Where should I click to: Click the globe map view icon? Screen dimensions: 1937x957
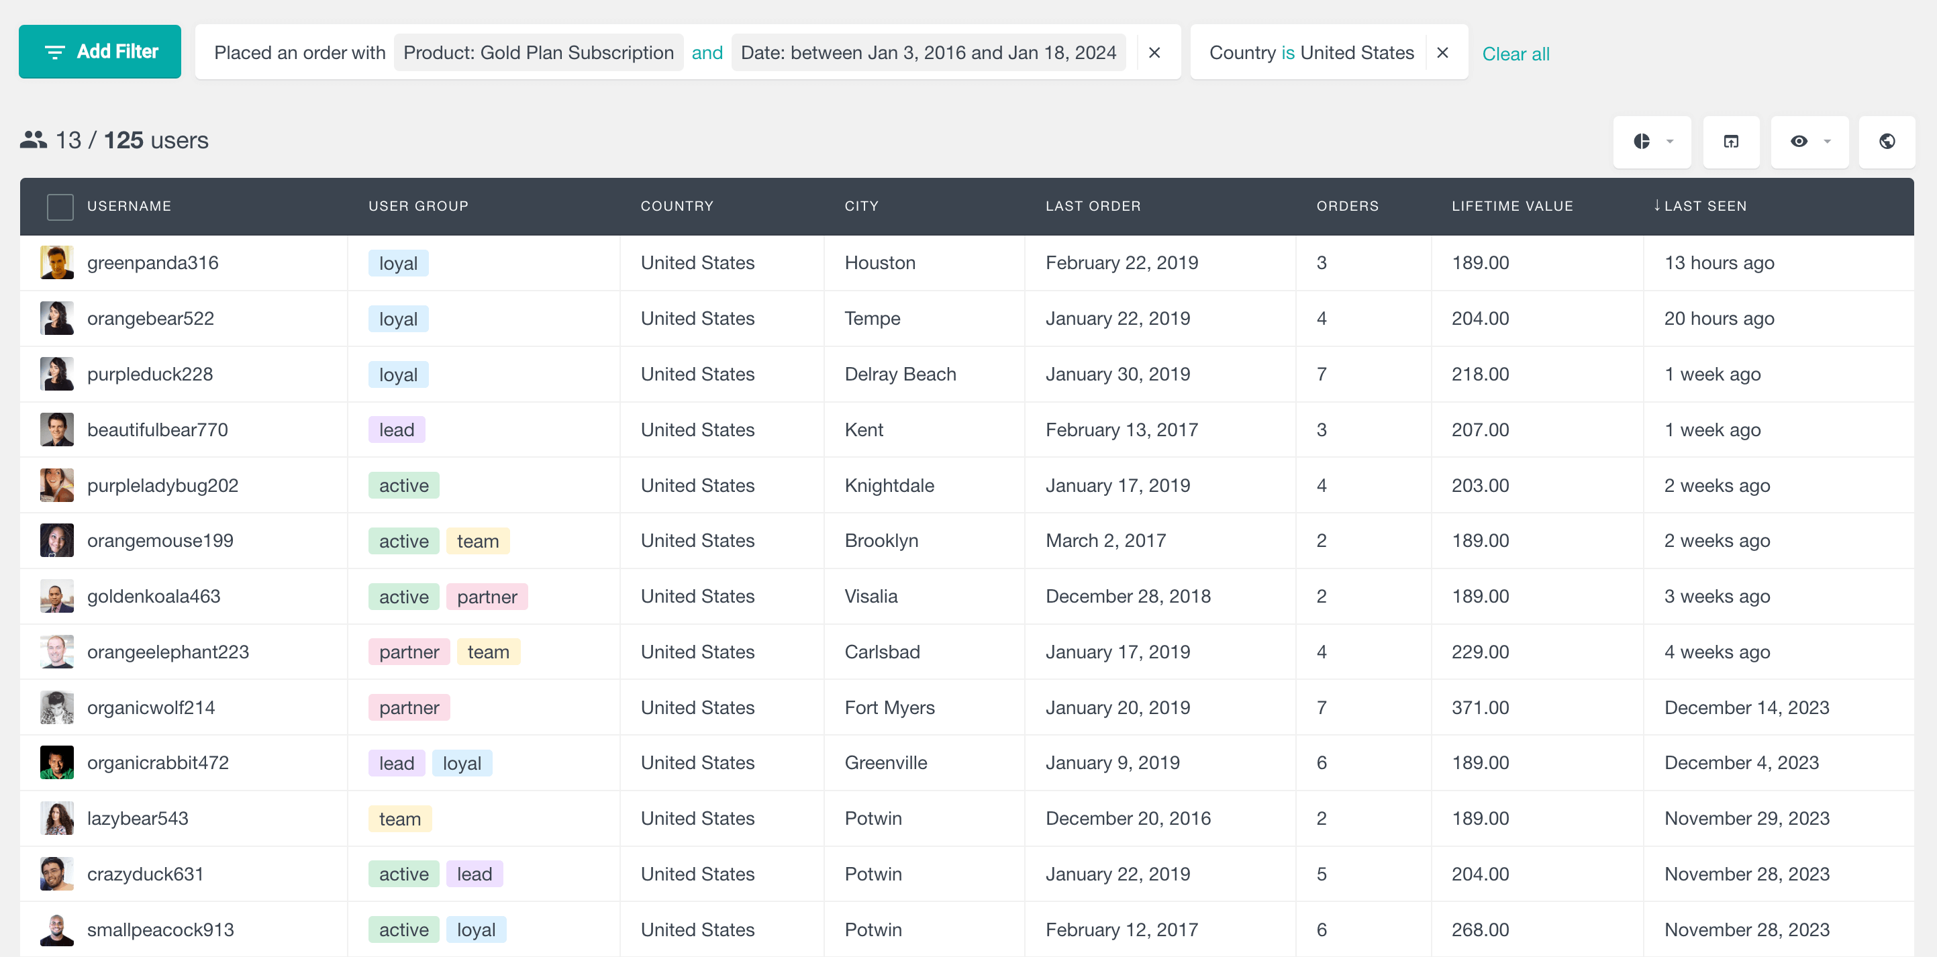click(x=1886, y=142)
